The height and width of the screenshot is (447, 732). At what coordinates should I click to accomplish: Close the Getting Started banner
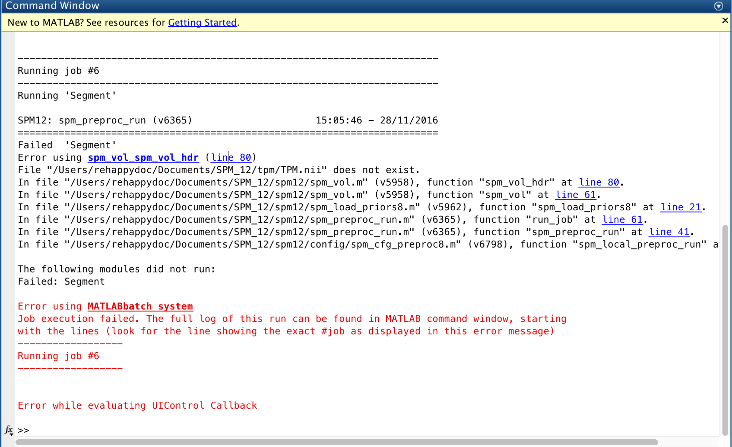point(725,20)
